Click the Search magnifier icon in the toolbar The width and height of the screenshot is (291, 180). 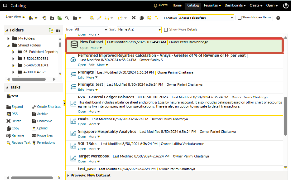pos(67,18)
